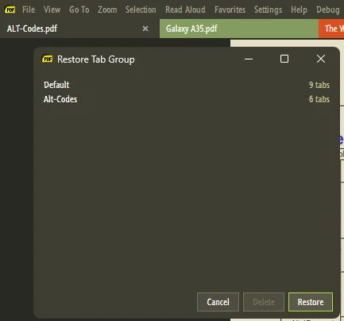
Task: Close the ALT-Codes.pdf tab
Action: (145, 29)
